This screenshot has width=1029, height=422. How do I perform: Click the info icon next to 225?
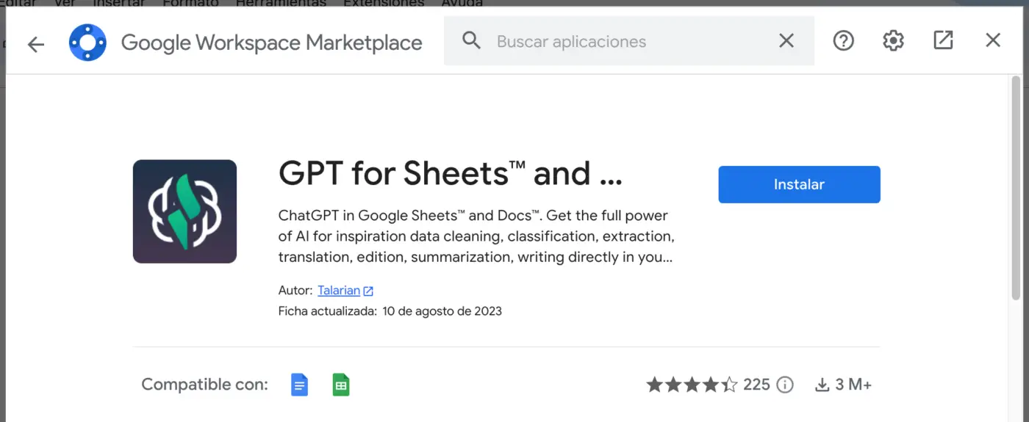point(785,385)
